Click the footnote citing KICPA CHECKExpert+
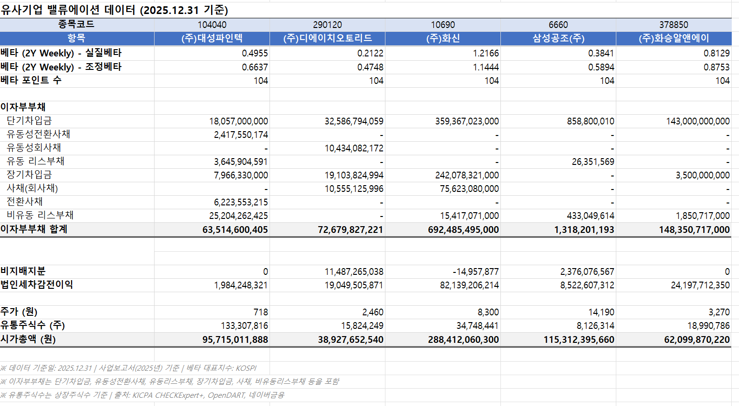The image size is (739, 406). [x=142, y=395]
